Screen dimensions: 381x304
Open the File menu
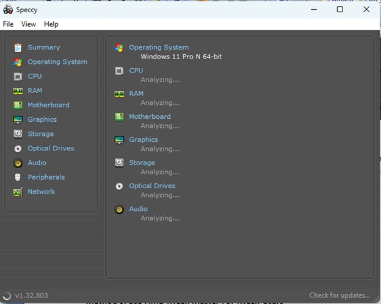pyautogui.click(x=8, y=24)
